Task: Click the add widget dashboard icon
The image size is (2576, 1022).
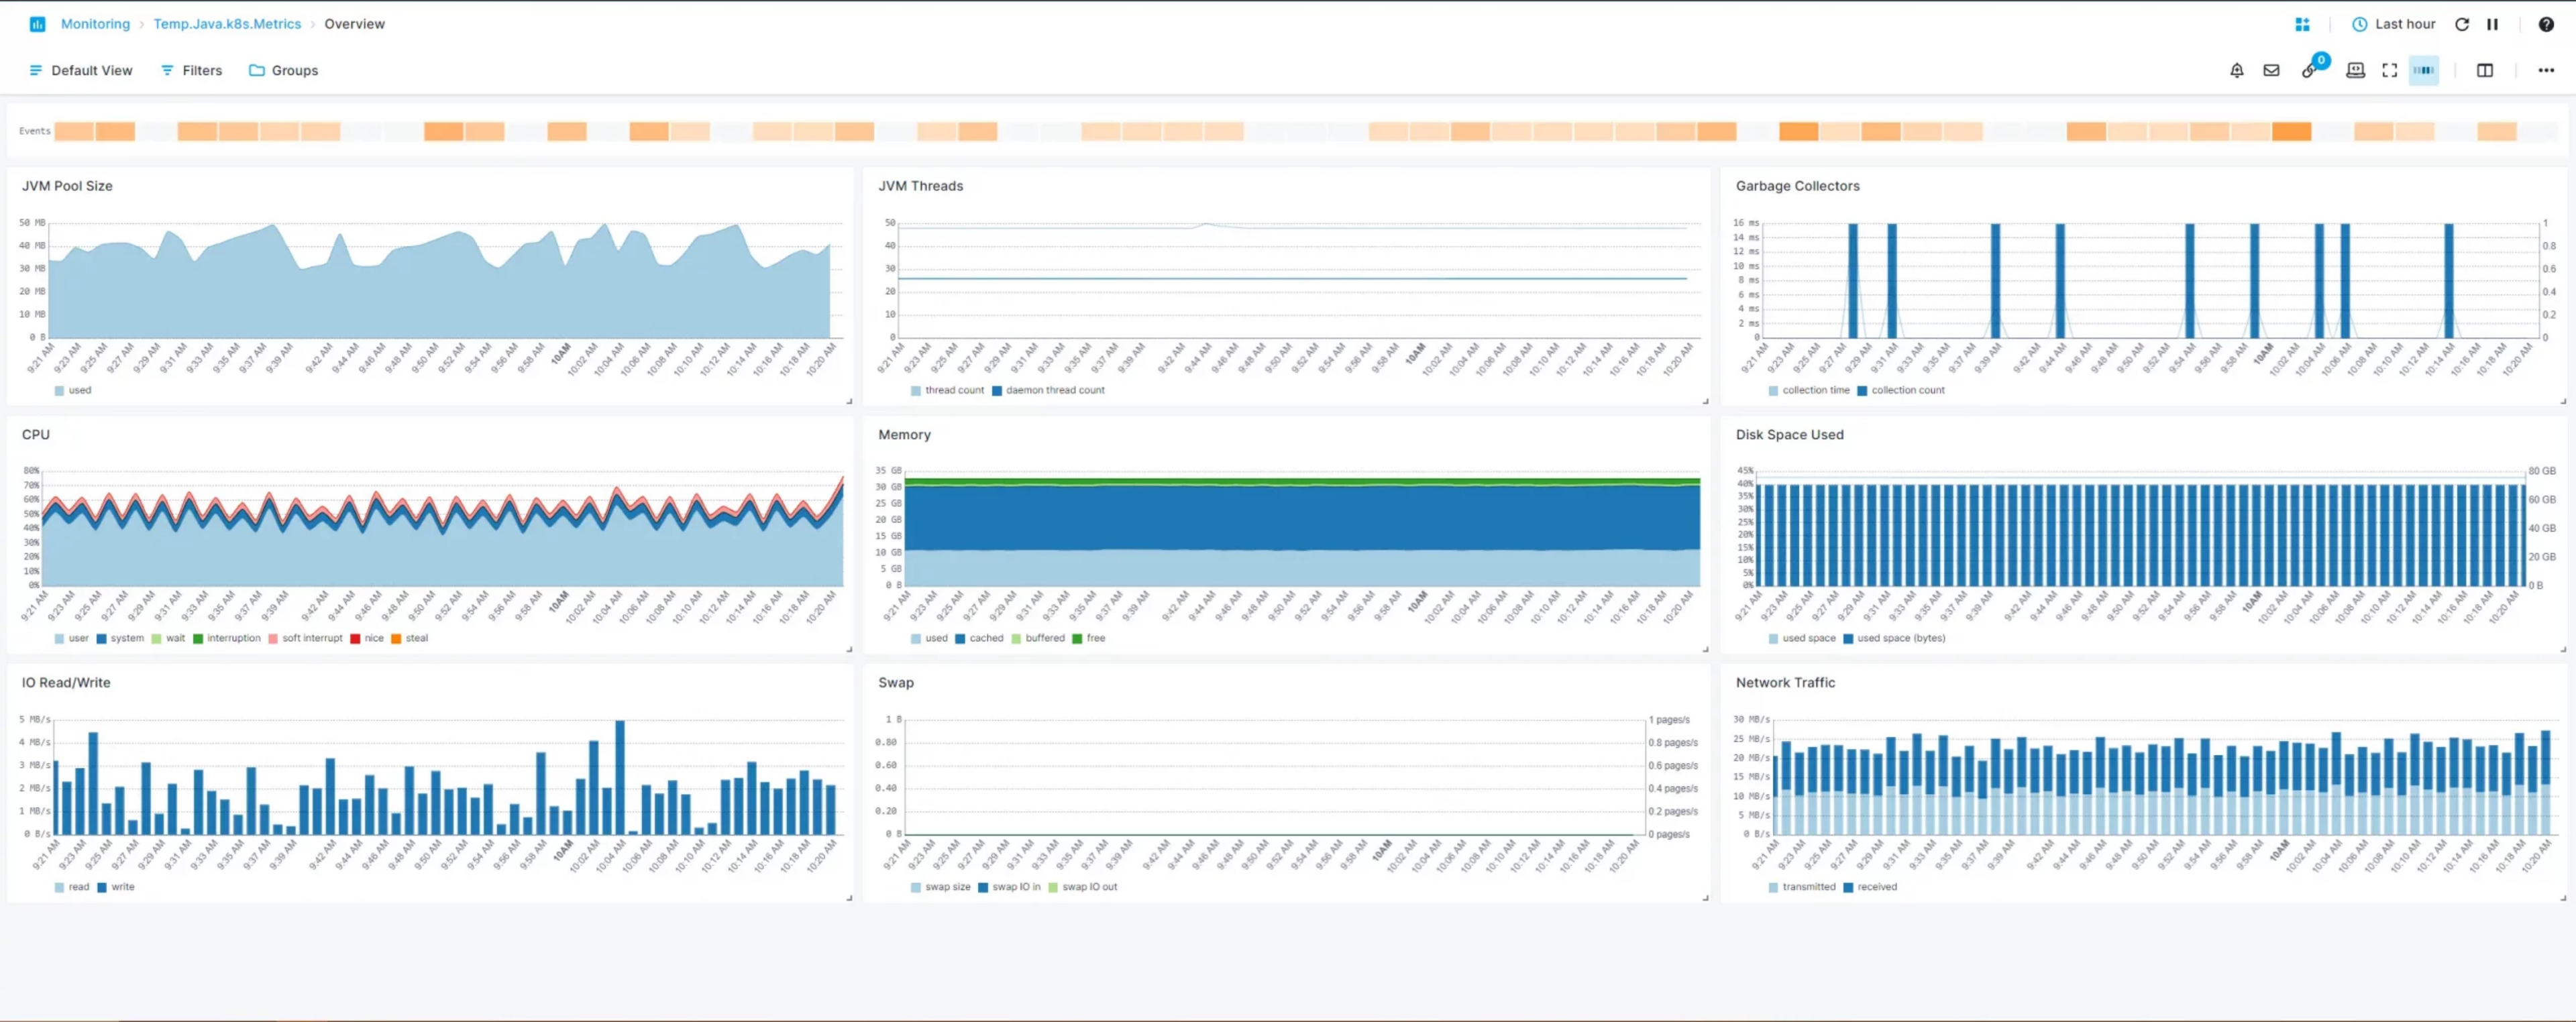Action: 2302,24
